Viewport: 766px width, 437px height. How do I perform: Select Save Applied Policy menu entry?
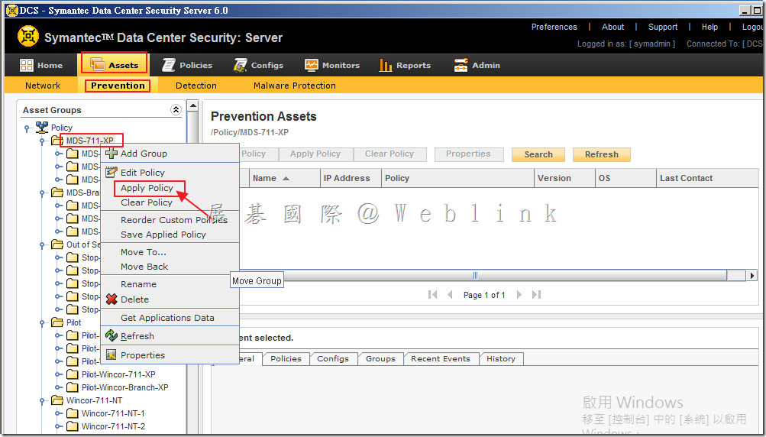tap(170, 235)
